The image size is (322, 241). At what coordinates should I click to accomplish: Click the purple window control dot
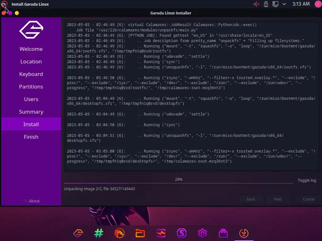coord(10,13)
